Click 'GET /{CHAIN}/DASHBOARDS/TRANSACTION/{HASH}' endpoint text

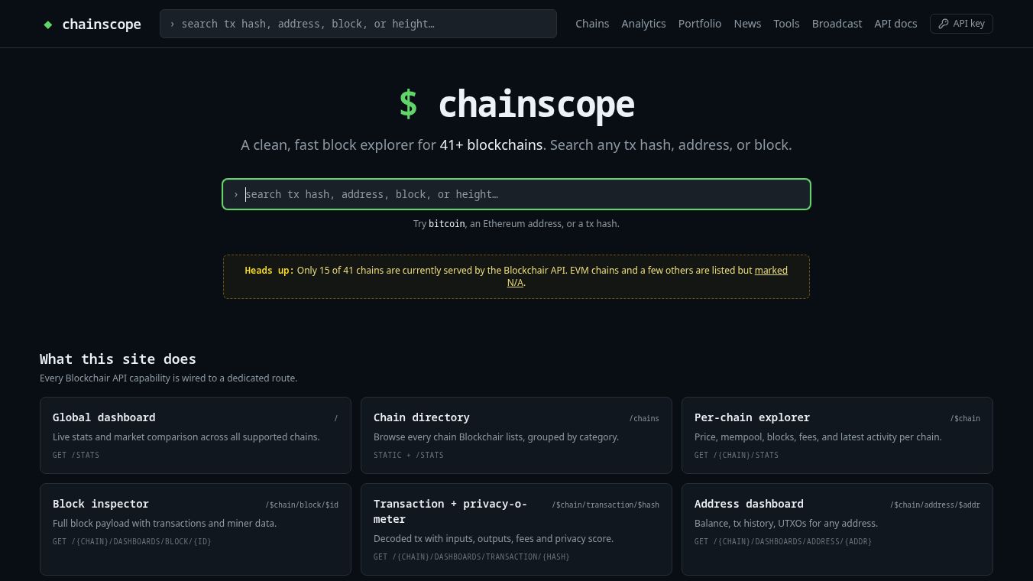pos(471,557)
